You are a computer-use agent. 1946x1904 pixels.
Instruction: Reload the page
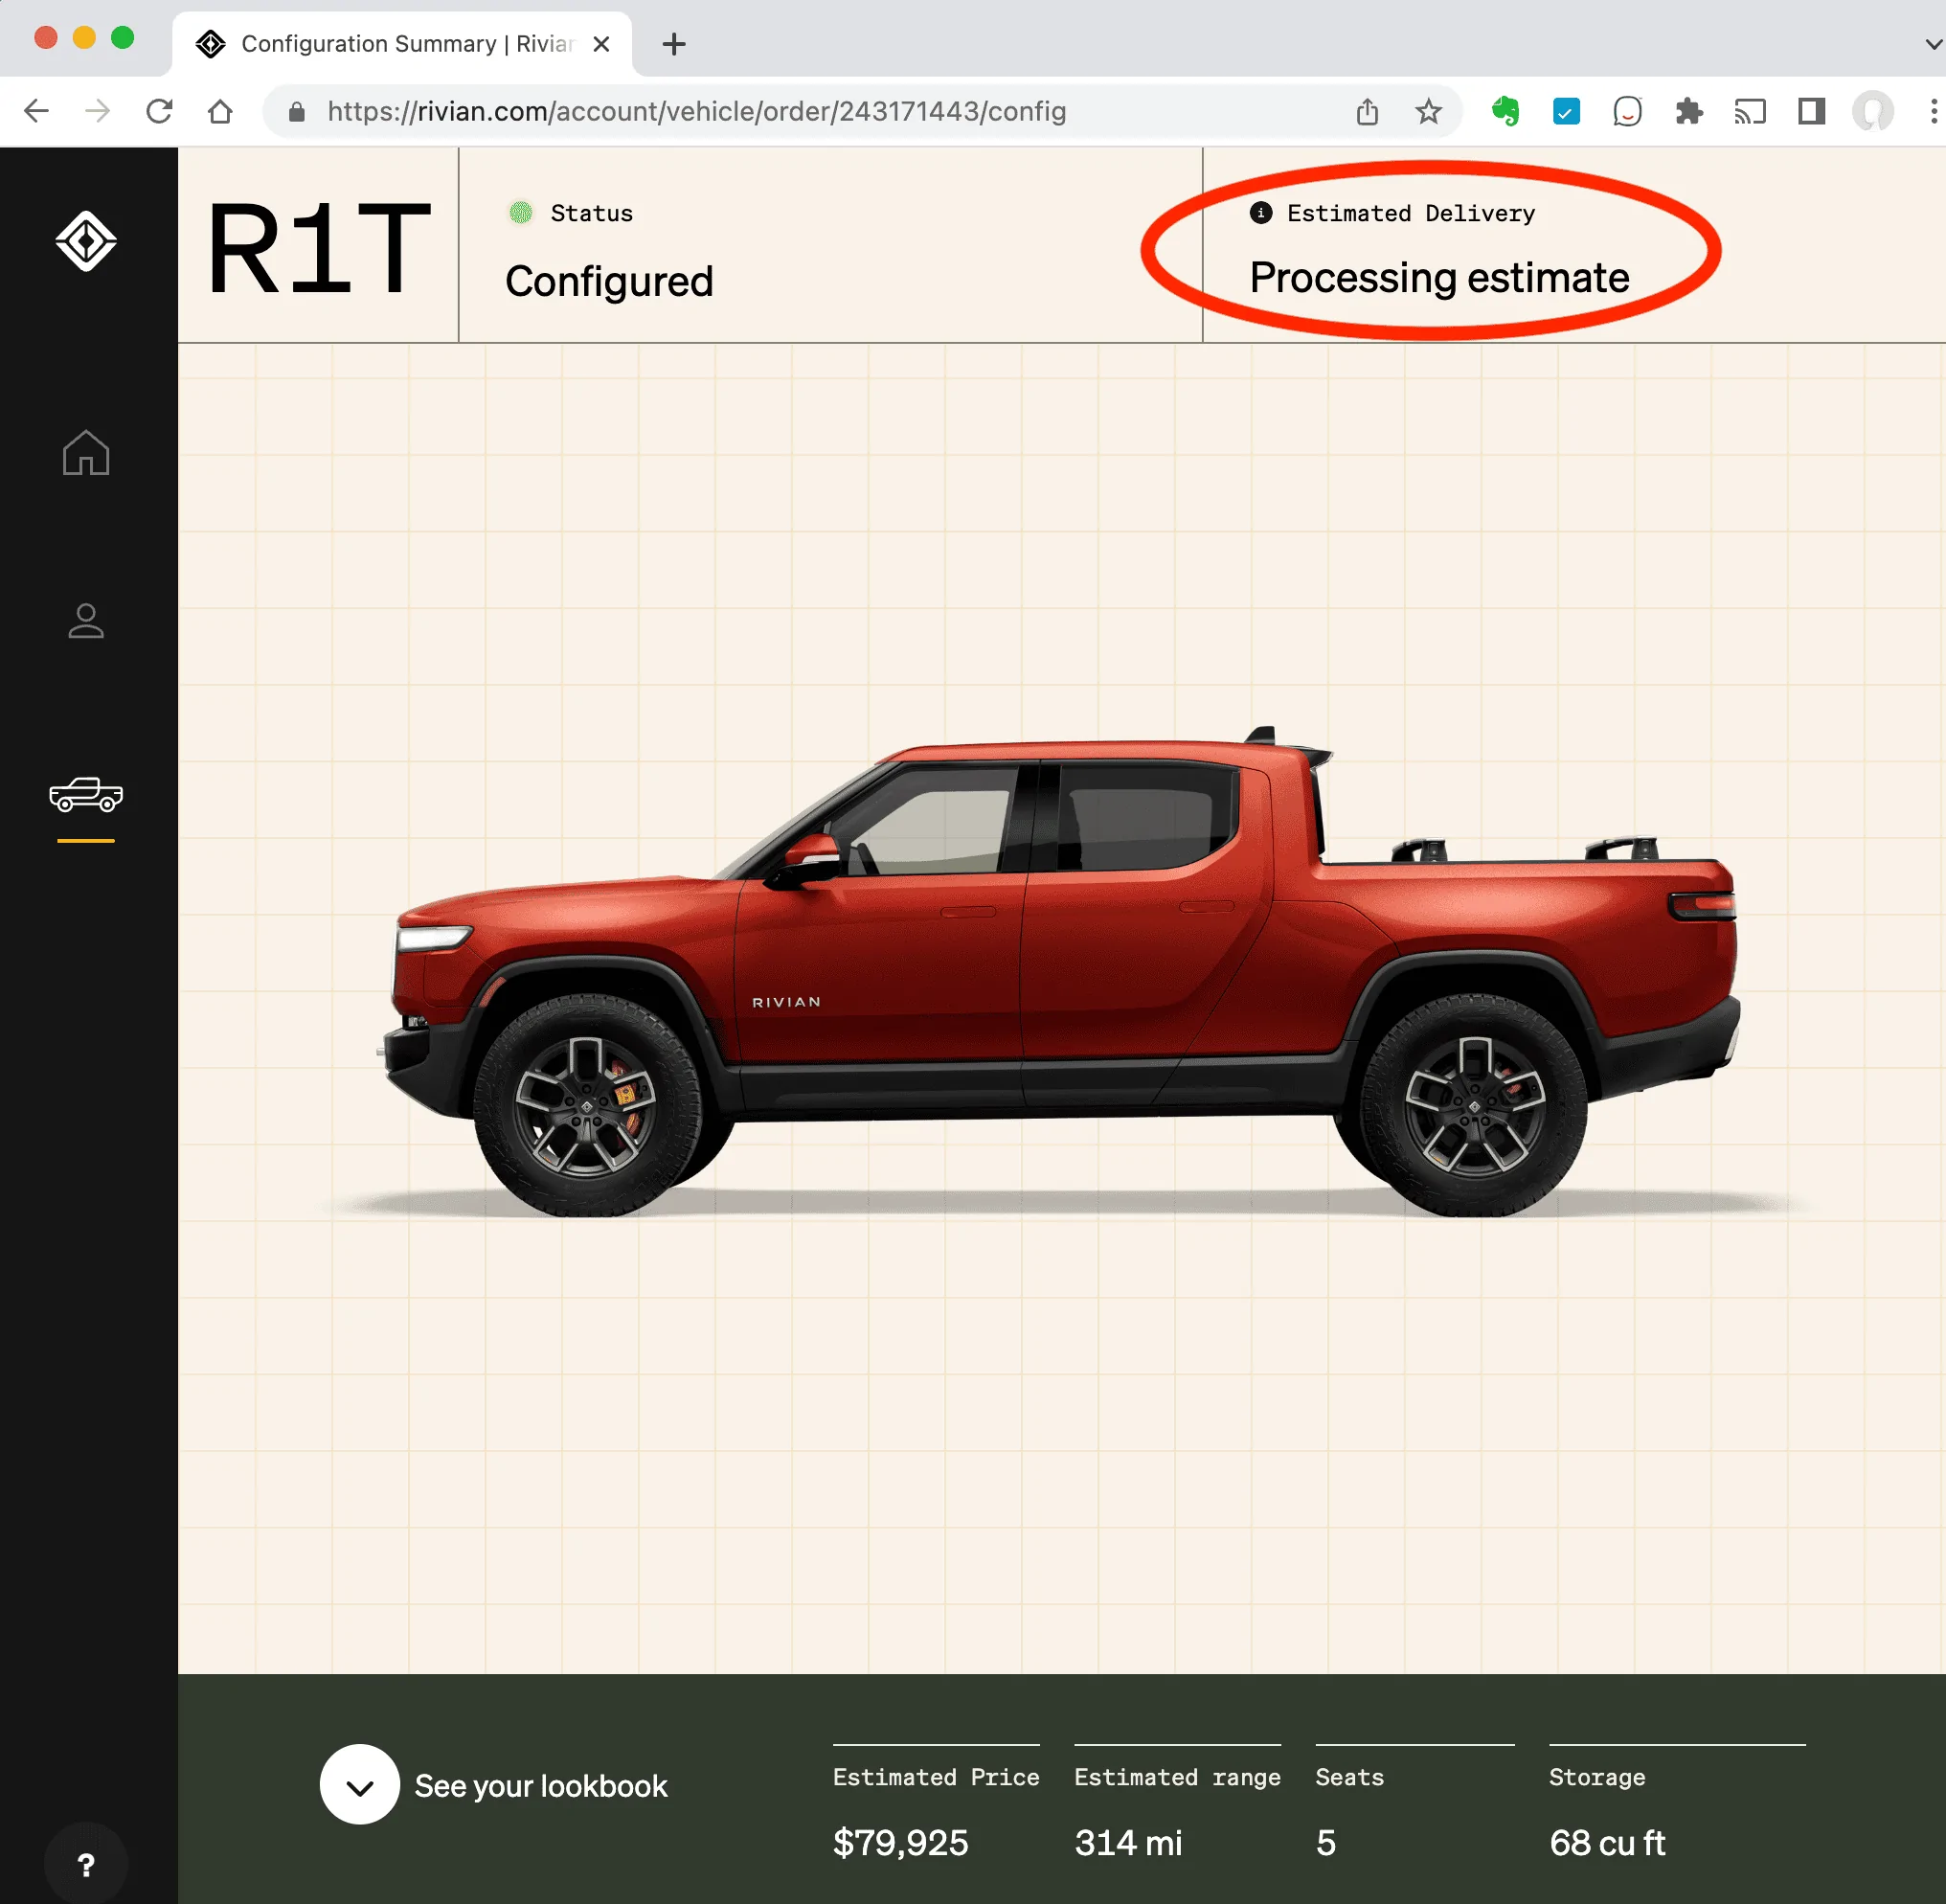point(159,111)
